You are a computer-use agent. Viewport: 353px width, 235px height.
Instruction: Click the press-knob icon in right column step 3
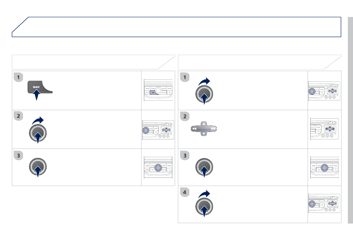pyautogui.click(x=204, y=167)
